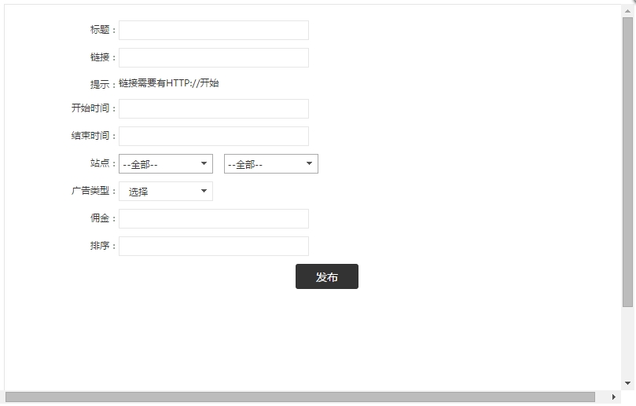Viewport: 636px width, 406px height.
Task: Open the 广告类型 选择 dropdown
Action: pos(166,192)
